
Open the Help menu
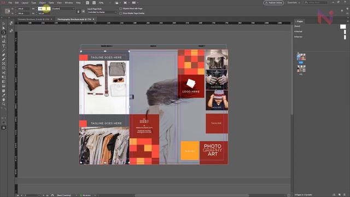(x=78, y=3)
